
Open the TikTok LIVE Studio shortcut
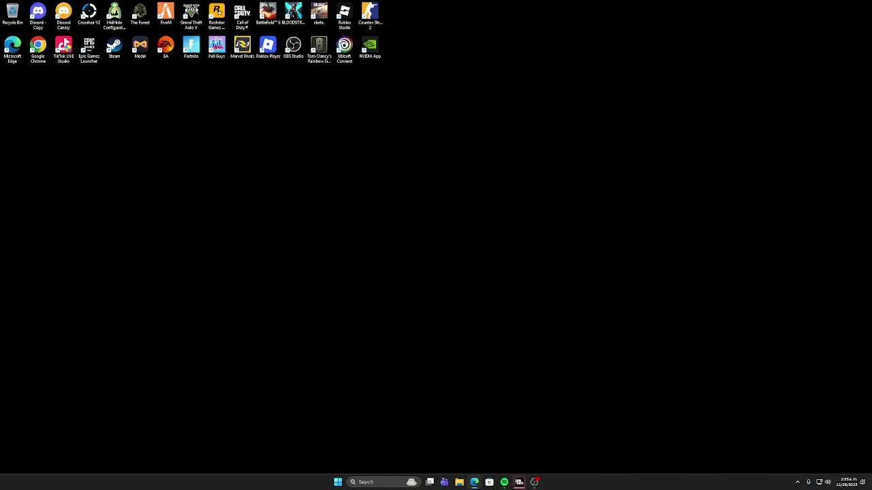point(63,50)
